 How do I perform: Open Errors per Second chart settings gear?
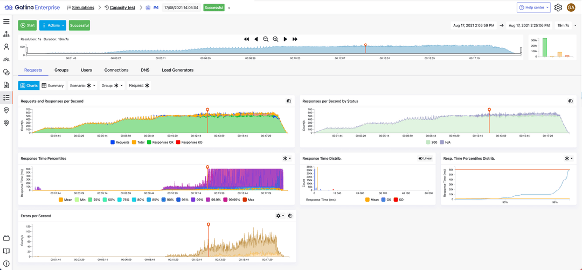(280, 216)
